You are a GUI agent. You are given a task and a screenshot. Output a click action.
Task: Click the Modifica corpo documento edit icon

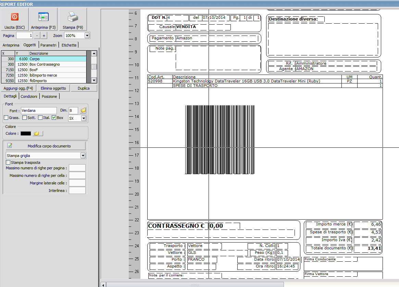coord(10,145)
